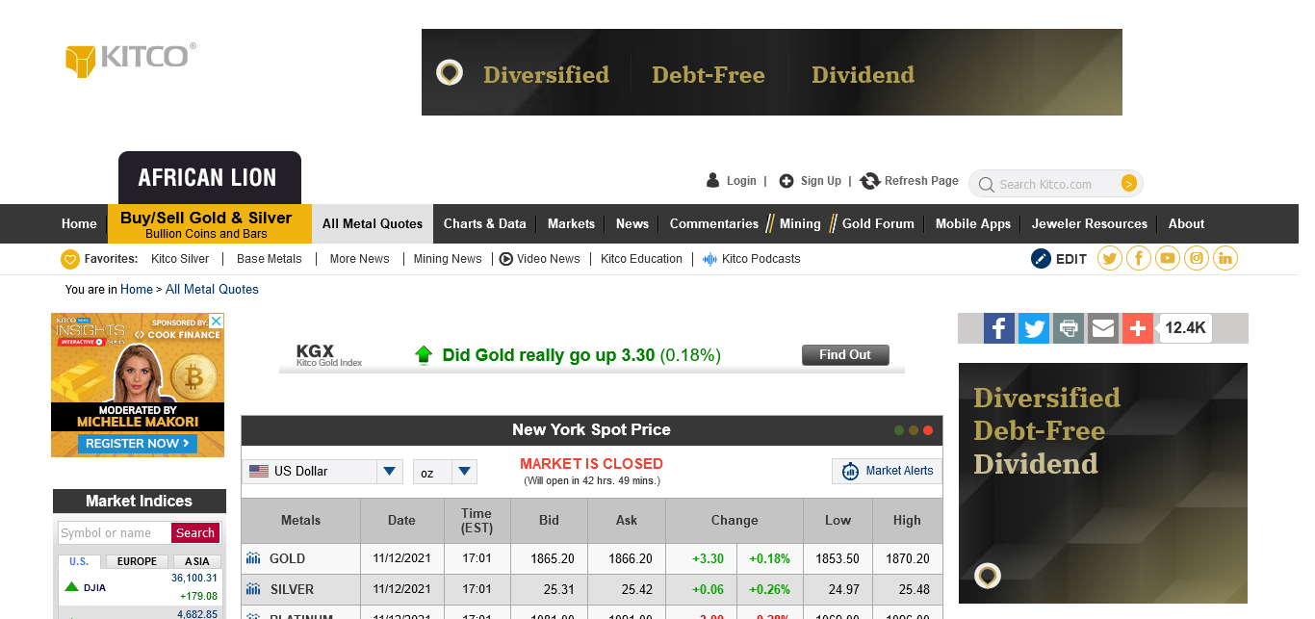The height and width of the screenshot is (619, 1315).
Task: Switch to the EUROPE market indices tab
Action: pyautogui.click(x=137, y=561)
